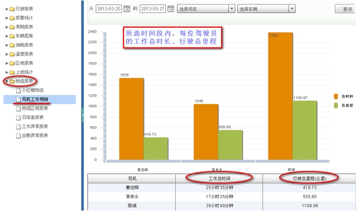Select 物流区域报表 in the tree
The image size is (357, 211).
(x=35, y=108)
